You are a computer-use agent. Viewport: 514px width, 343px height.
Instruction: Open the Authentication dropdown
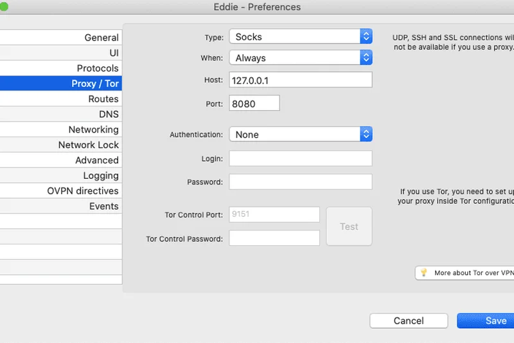301,134
